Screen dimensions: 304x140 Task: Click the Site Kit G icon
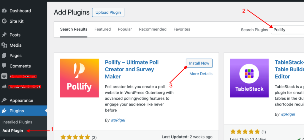tap(4, 21)
